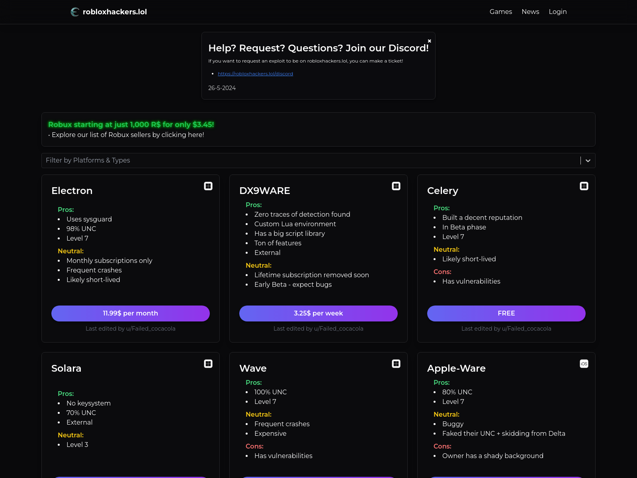The image size is (637, 478).
Task: Click '70% UNC' in Solara pros
Action: pyautogui.click(x=81, y=413)
